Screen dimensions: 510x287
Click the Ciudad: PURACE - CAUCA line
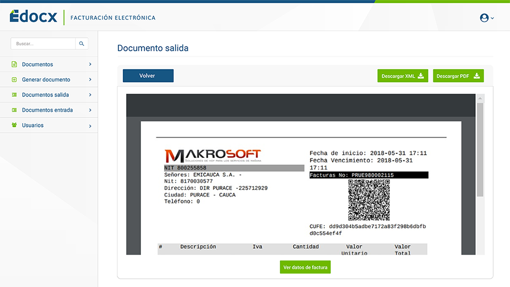[x=200, y=195]
